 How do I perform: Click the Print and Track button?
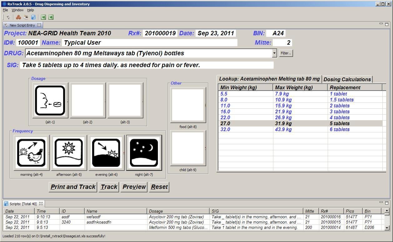73,187
